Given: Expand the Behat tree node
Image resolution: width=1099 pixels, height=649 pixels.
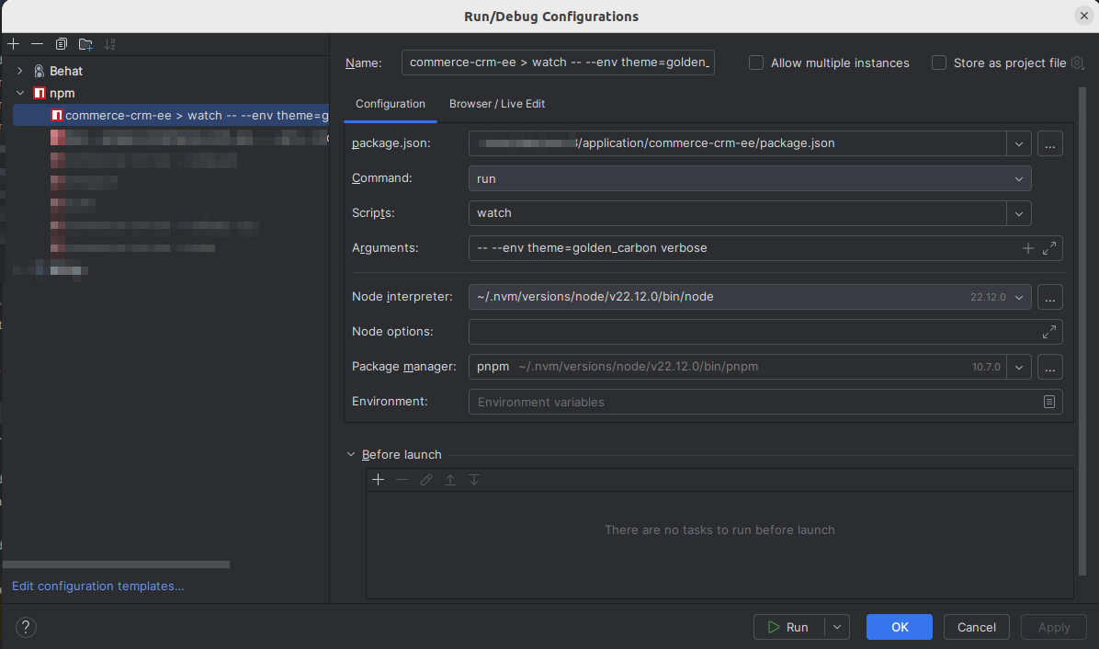Looking at the screenshot, I should [x=19, y=72].
